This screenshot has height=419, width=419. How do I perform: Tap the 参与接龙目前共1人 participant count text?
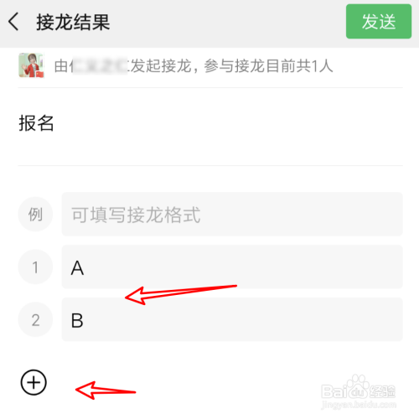click(268, 66)
